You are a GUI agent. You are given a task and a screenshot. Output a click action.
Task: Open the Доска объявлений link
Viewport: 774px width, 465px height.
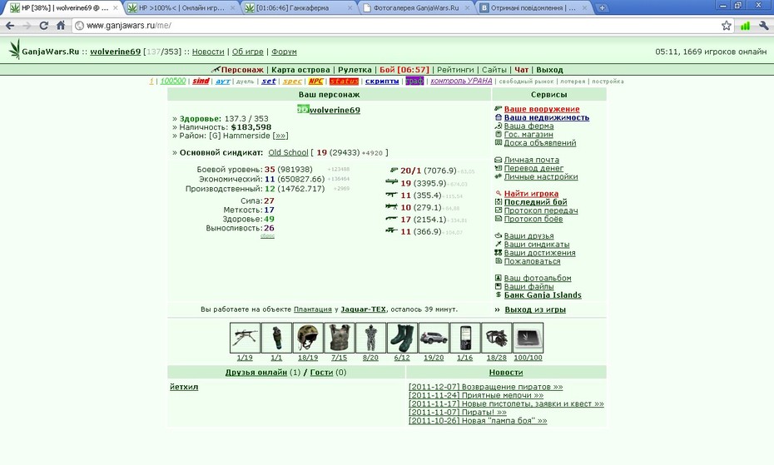click(540, 142)
